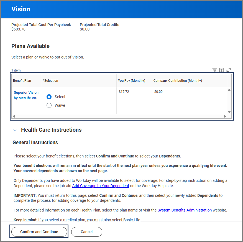Click the table's scroll up arrow
243x242 pixels.
coord(229,90)
